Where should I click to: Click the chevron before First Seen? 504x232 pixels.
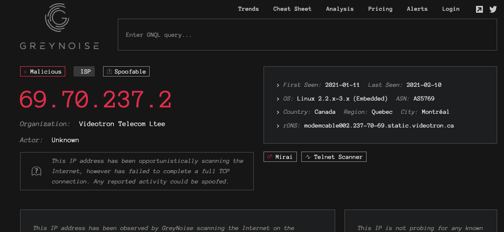coord(278,85)
